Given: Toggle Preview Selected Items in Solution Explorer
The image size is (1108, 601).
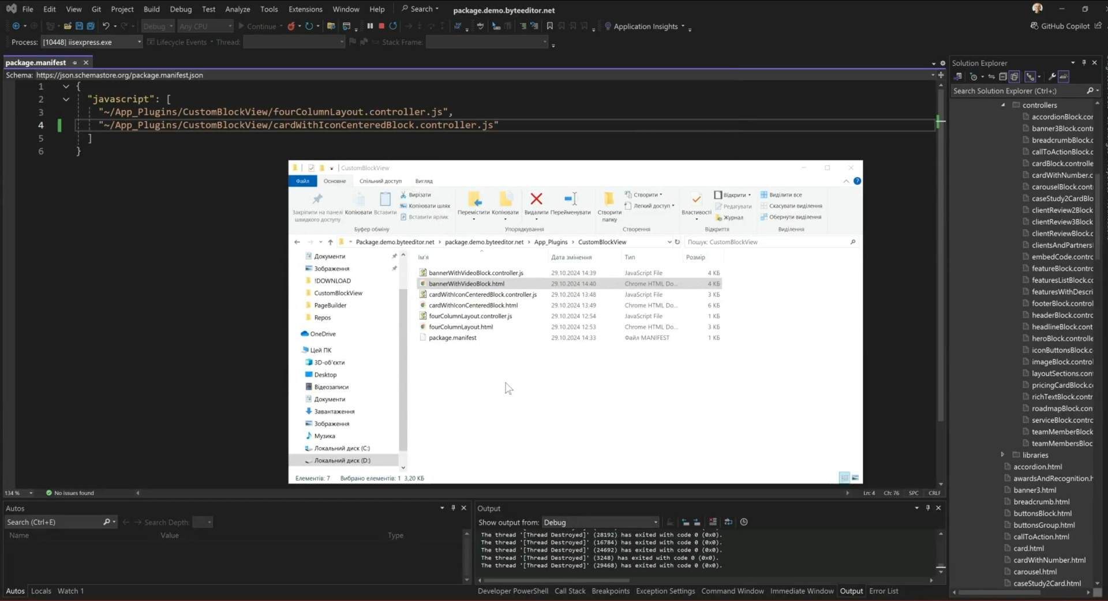Looking at the screenshot, I should [x=1064, y=77].
